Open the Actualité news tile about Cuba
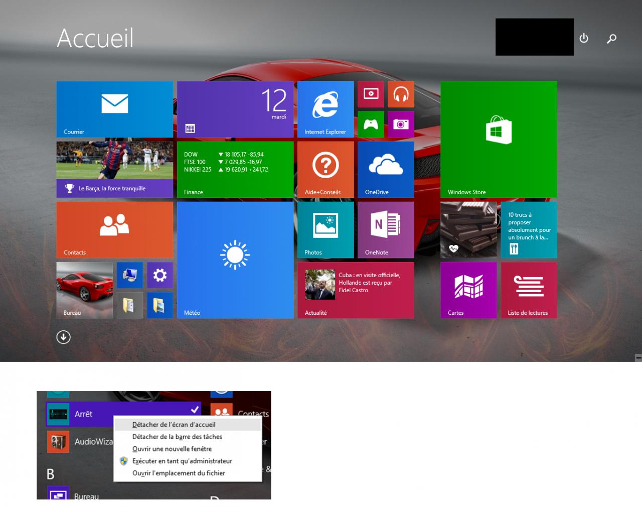Screen dimensions: 642x507 pos(356,290)
